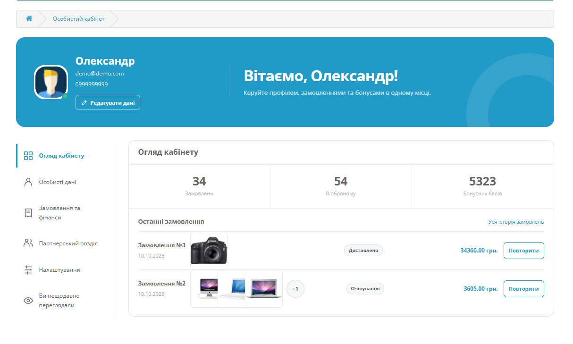Image resolution: width=573 pixels, height=344 pixels.
Task: Click the 3605.00 грн. order total
Action: coord(480,289)
